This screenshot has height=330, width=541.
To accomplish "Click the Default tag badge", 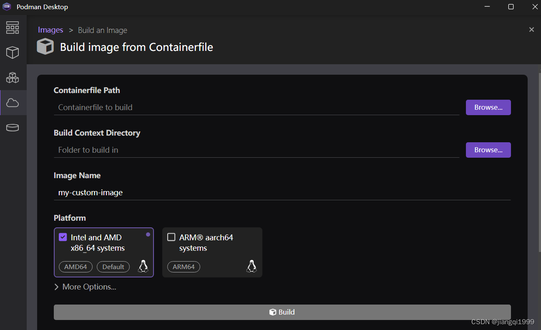I will click(x=113, y=267).
